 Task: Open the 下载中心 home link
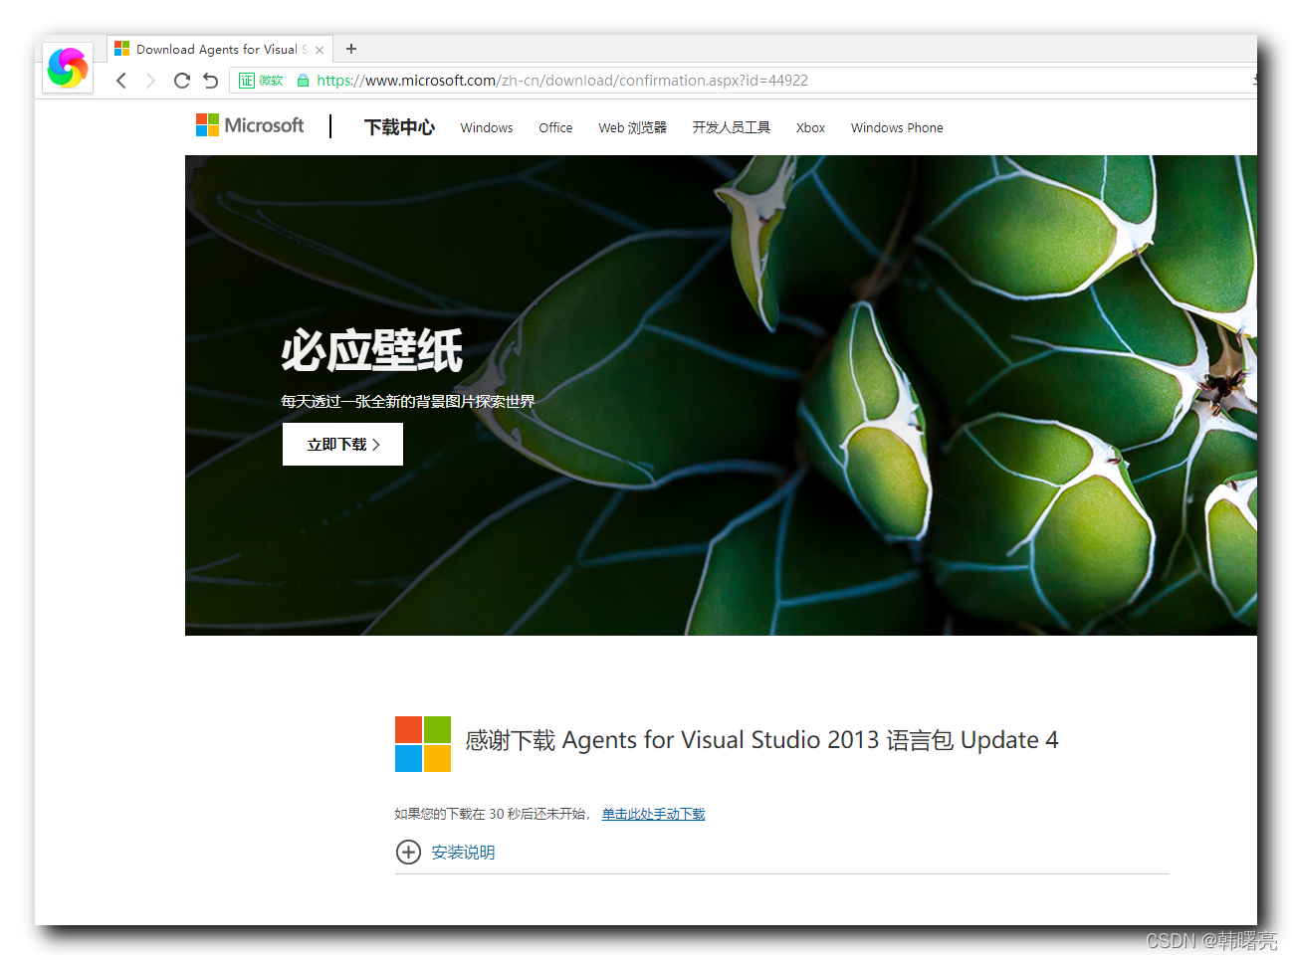click(399, 127)
